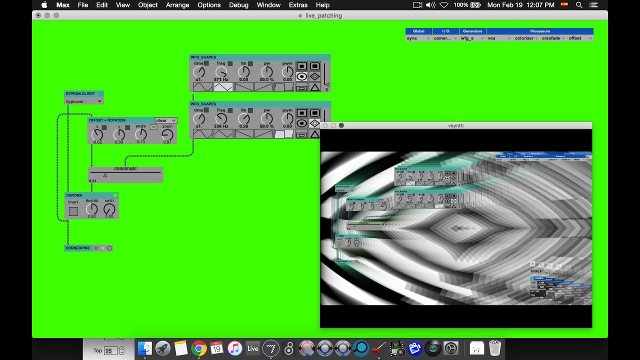
Task: Toggle SYPHON CLIENT status indicator
Action: (x=100, y=93)
